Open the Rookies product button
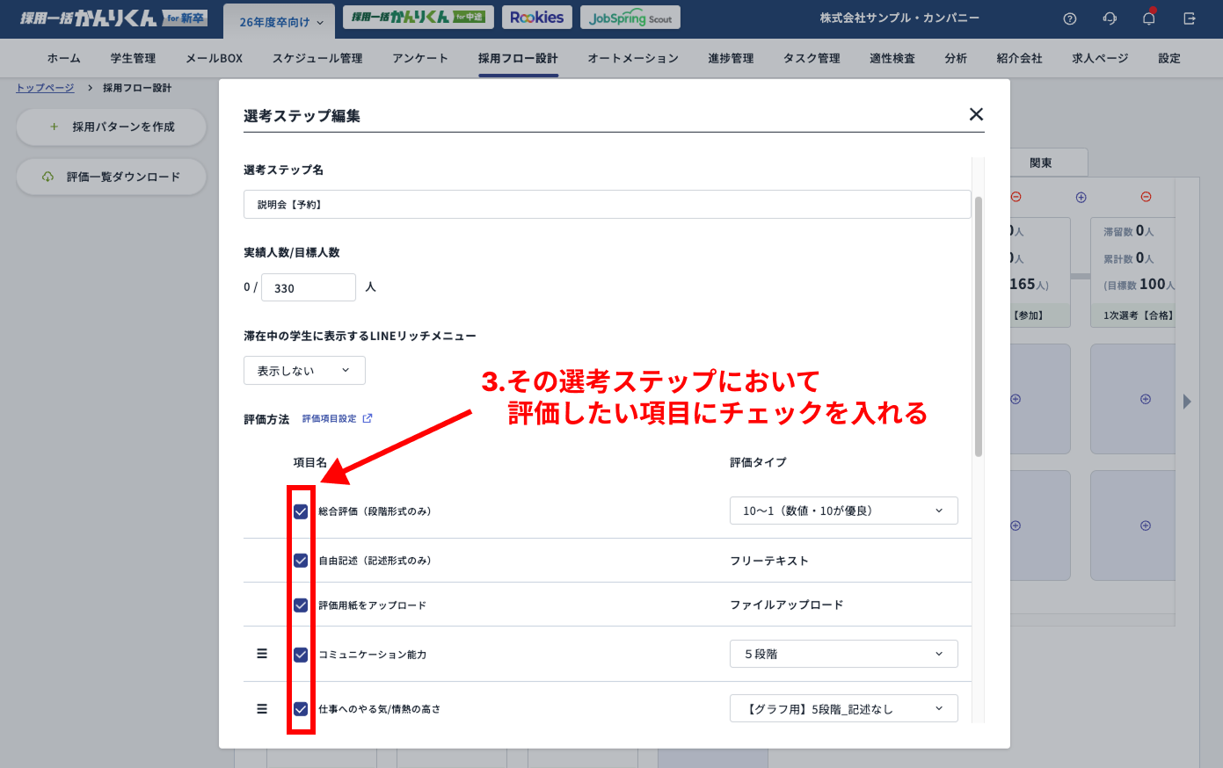1223x768 pixels. [537, 18]
